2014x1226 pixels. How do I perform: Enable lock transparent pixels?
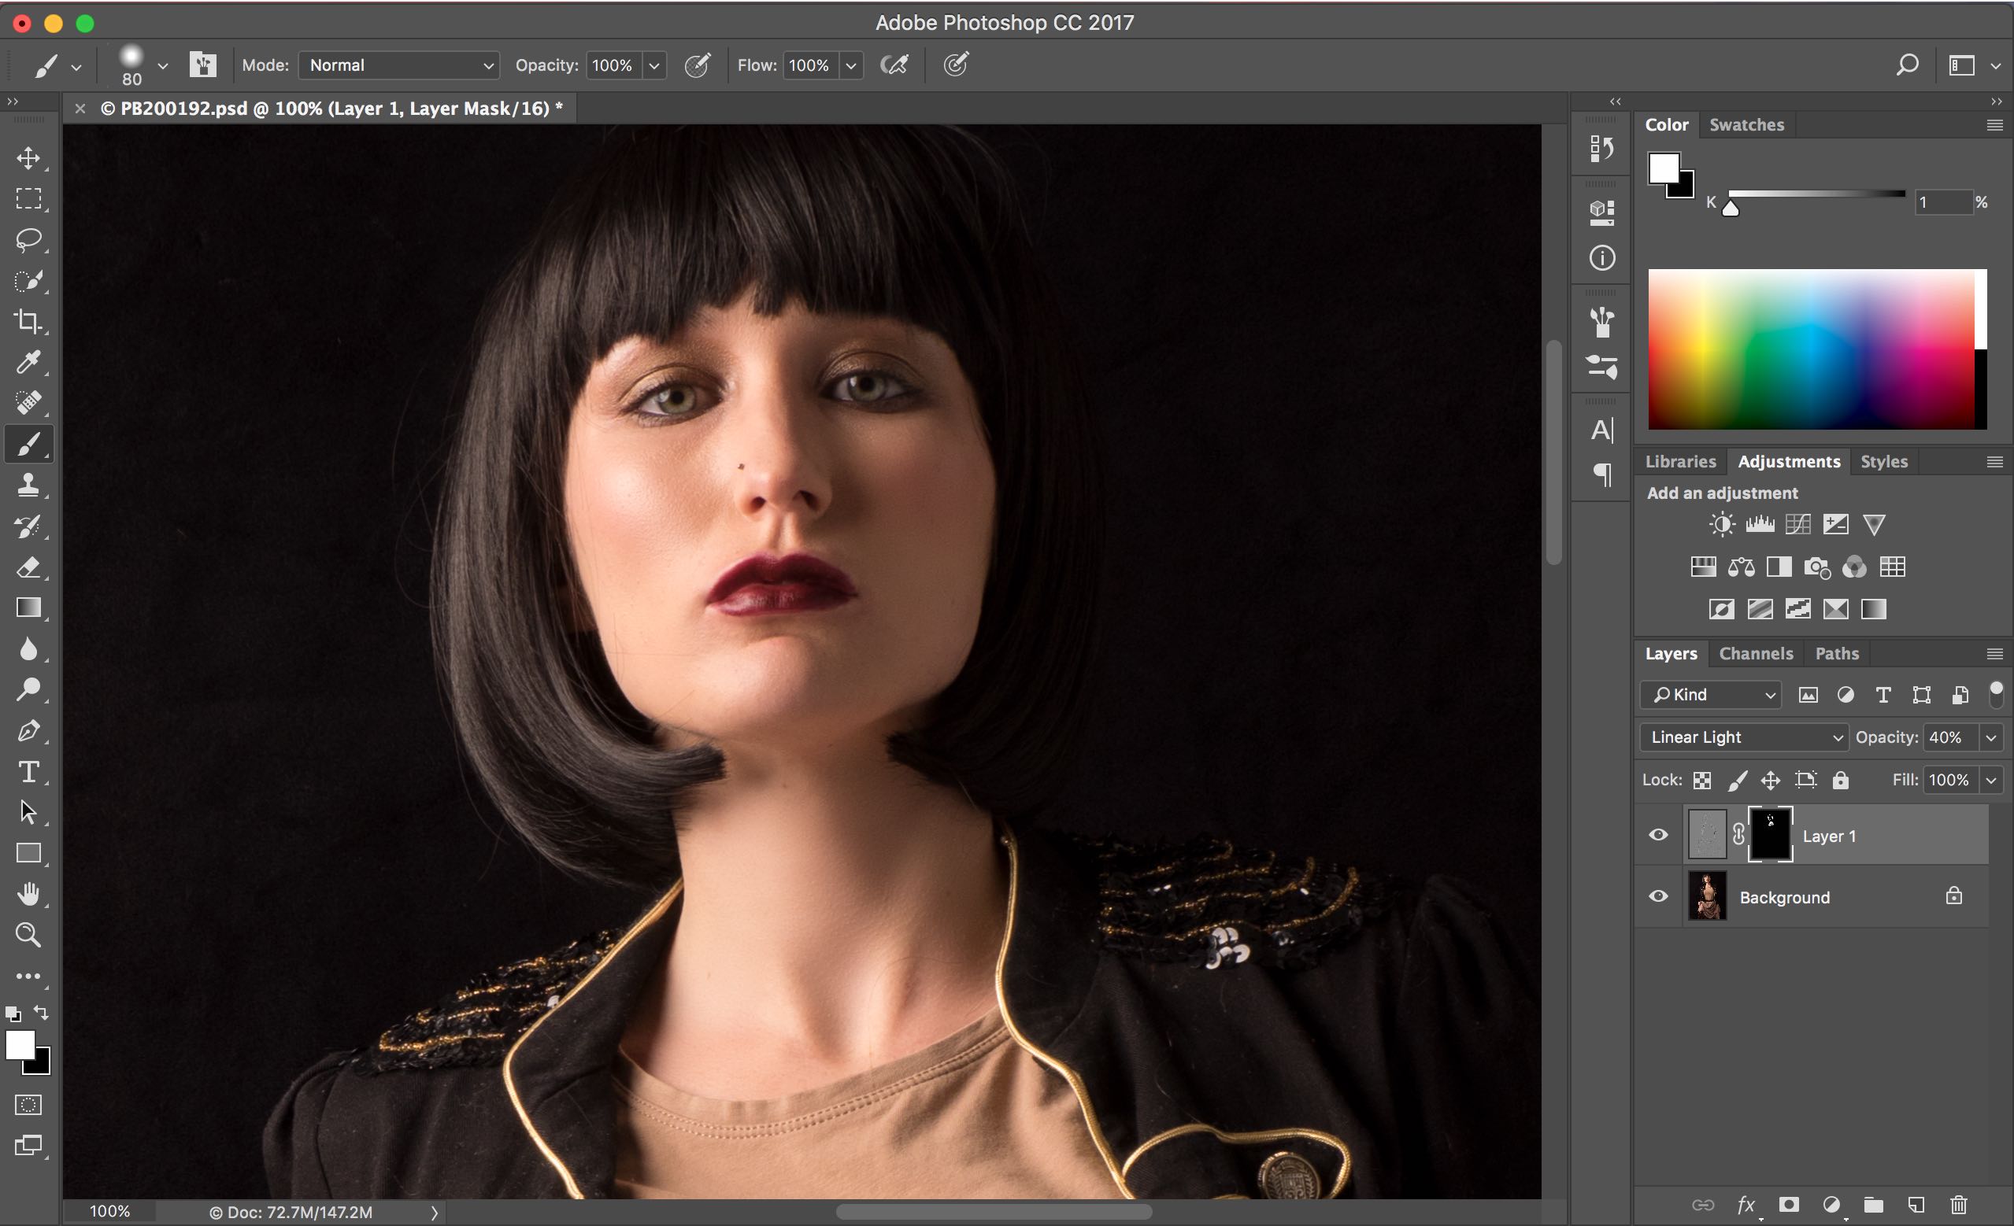[1701, 779]
